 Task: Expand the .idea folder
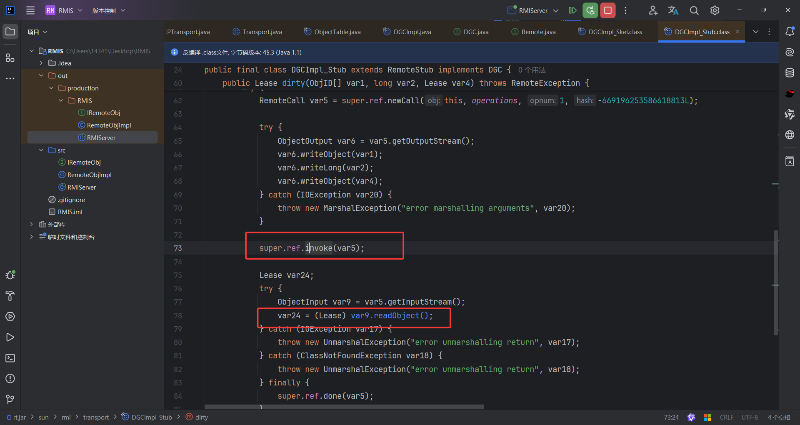click(x=41, y=63)
